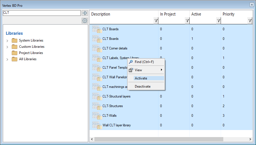Screen dimensions: 256x145
Task: Choose Deactivate from the context menu
Action: (x=143, y=86)
